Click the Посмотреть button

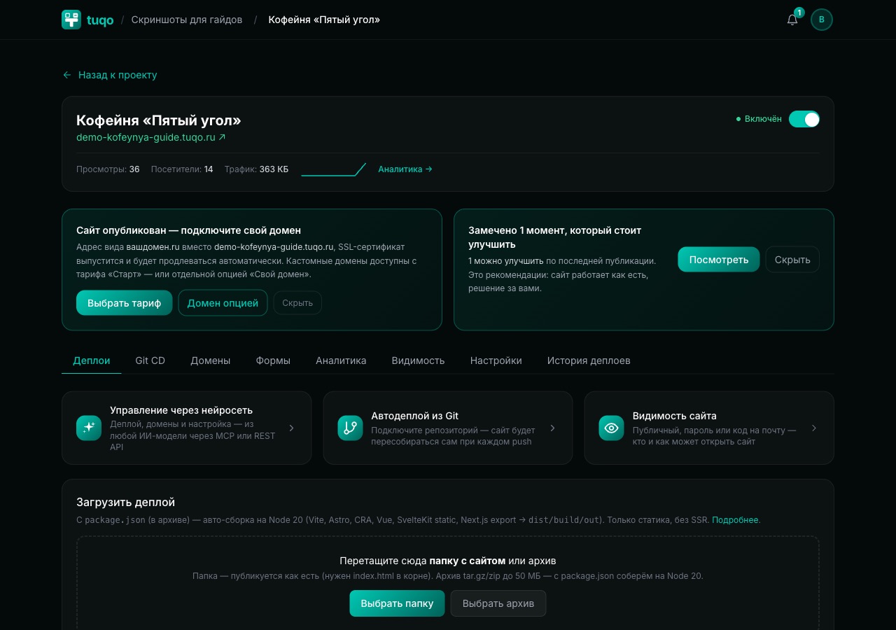[719, 260]
